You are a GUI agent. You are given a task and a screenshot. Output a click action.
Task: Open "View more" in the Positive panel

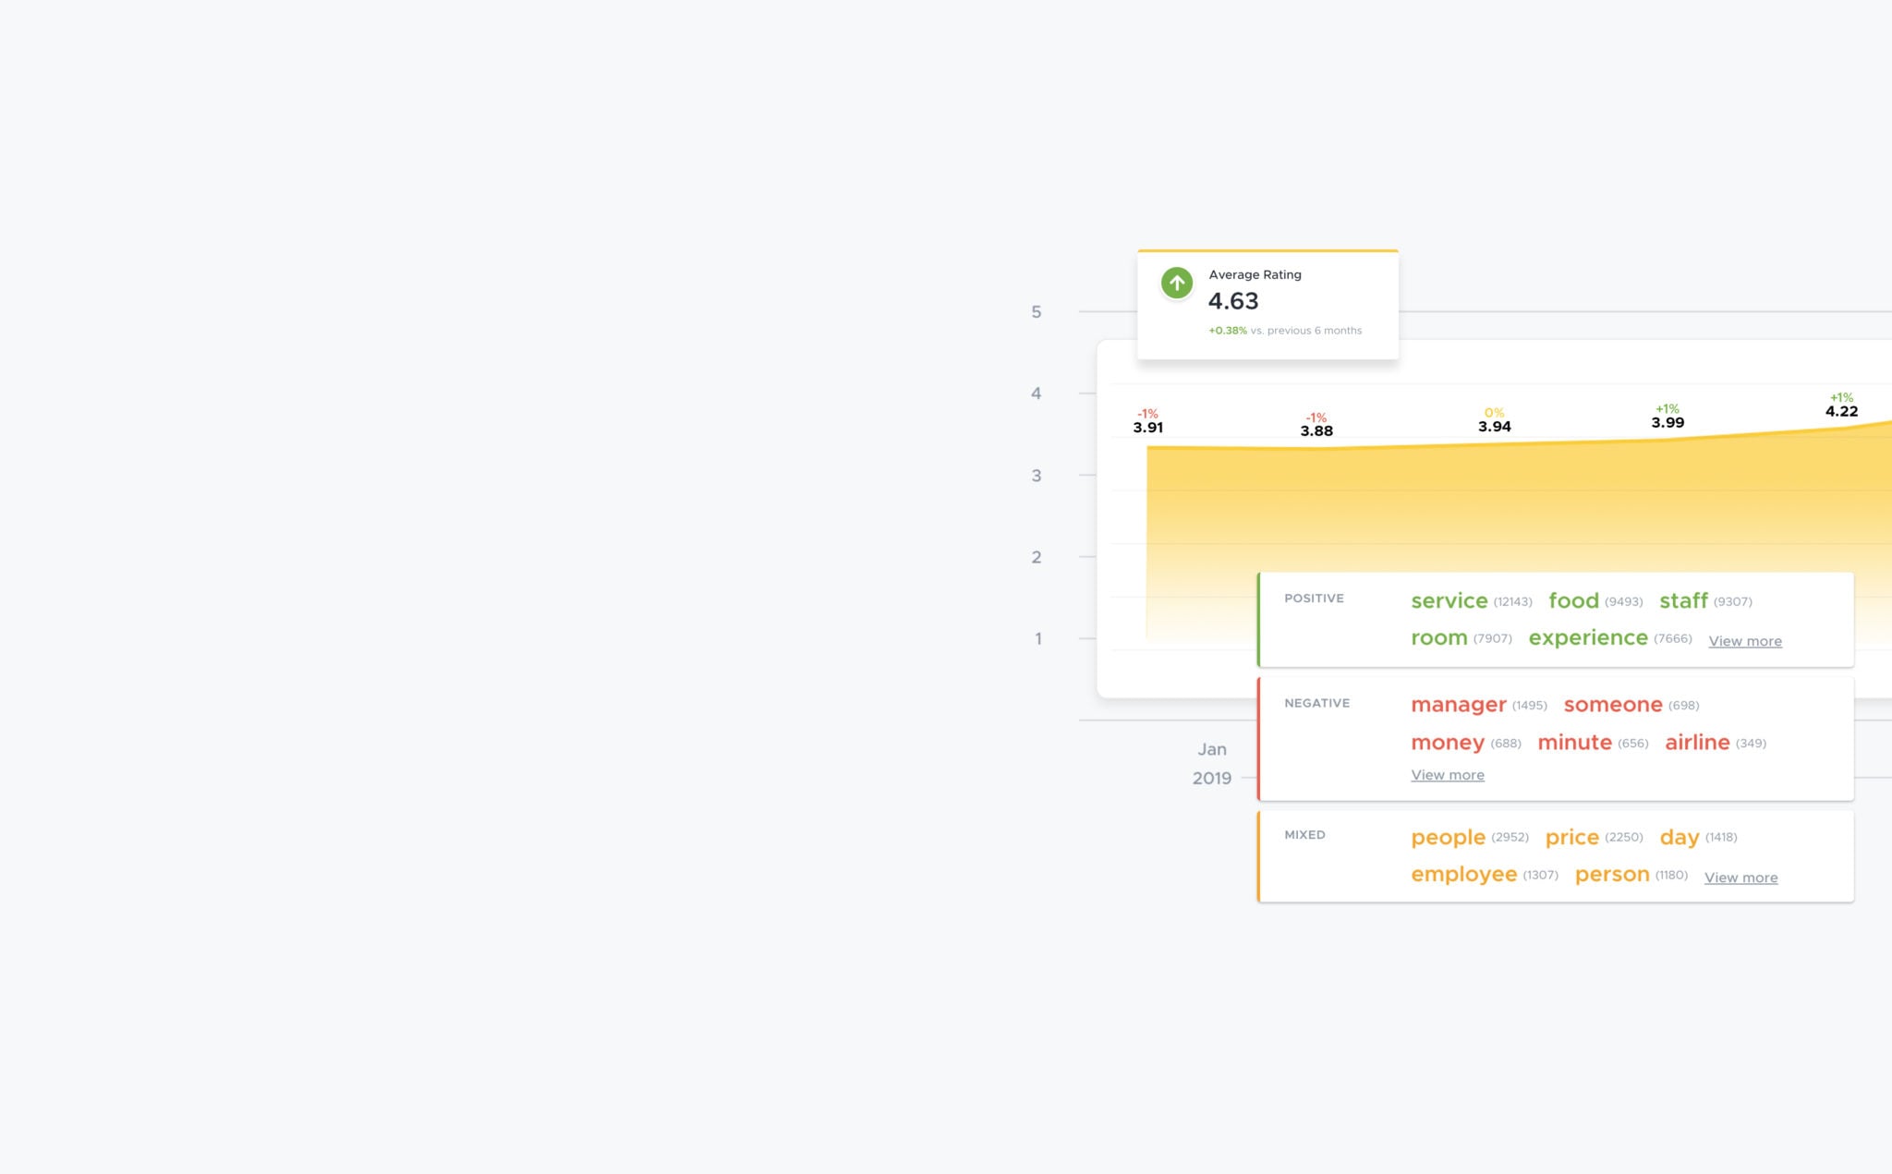(1745, 640)
